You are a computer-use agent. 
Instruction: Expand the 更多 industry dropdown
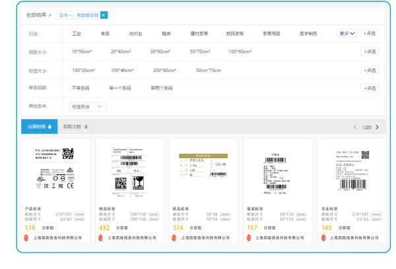coord(347,33)
